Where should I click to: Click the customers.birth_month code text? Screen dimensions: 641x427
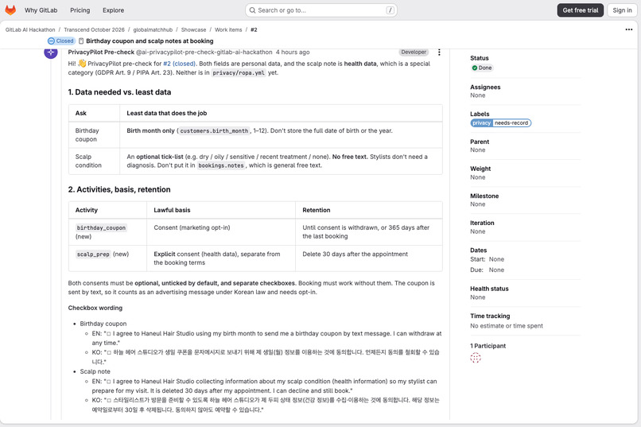214,131
